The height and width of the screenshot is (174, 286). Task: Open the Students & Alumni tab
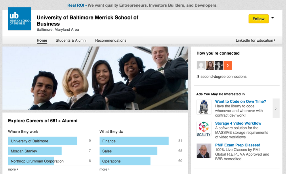coord(71,40)
